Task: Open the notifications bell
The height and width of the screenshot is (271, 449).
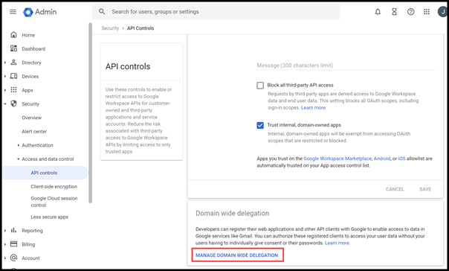Action: [x=378, y=12]
